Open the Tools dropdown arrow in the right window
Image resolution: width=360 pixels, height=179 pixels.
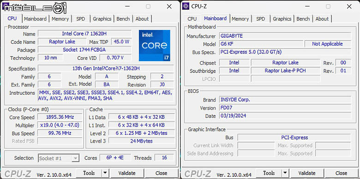coord(285,173)
